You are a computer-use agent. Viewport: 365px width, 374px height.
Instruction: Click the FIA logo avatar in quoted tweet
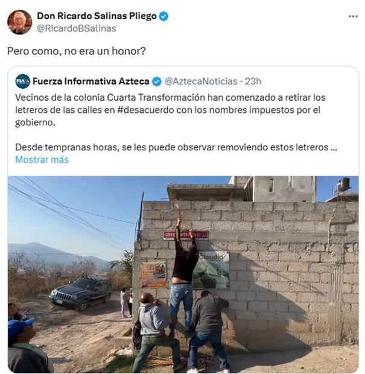pos(23,81)
